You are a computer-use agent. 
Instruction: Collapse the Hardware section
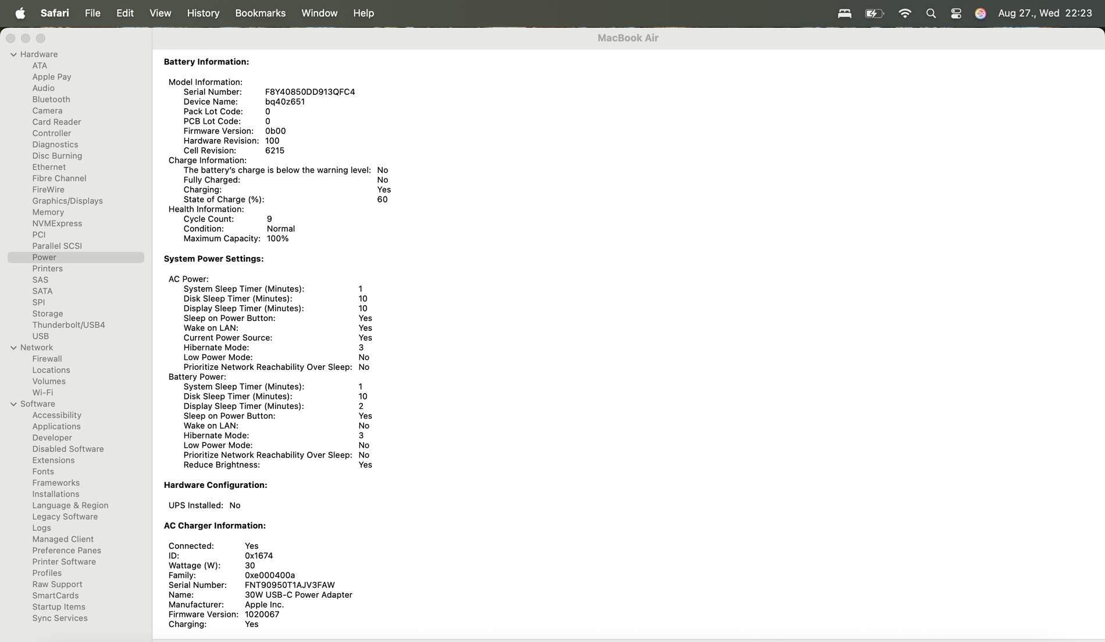point(13,54)
